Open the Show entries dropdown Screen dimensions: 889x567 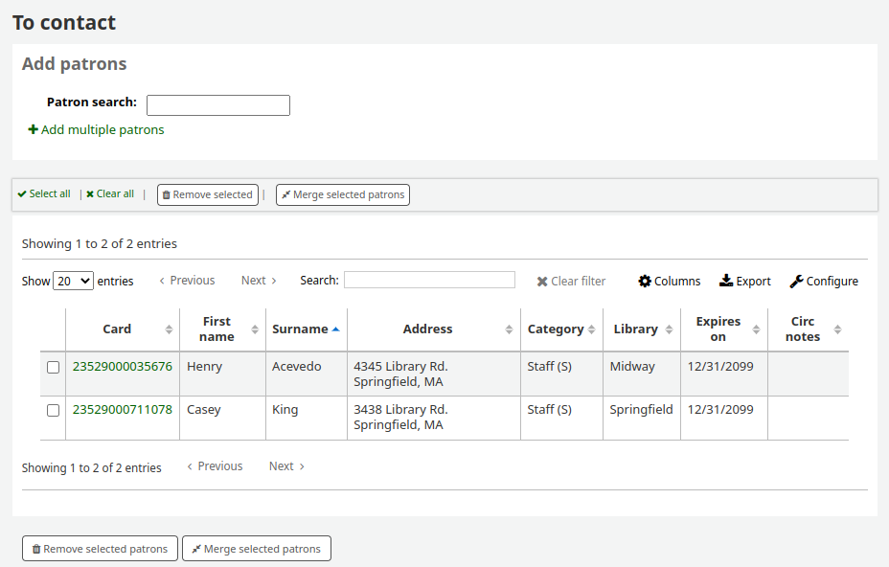click(73, 281)
